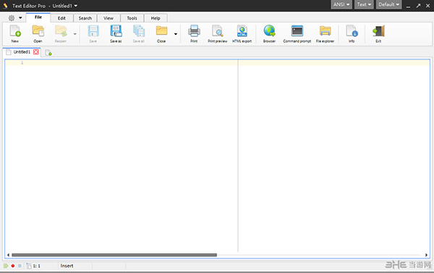This screenshot has height=273, width=434.
Task: Close the Untitled1 tab with red X
Action: click(36, 52)
